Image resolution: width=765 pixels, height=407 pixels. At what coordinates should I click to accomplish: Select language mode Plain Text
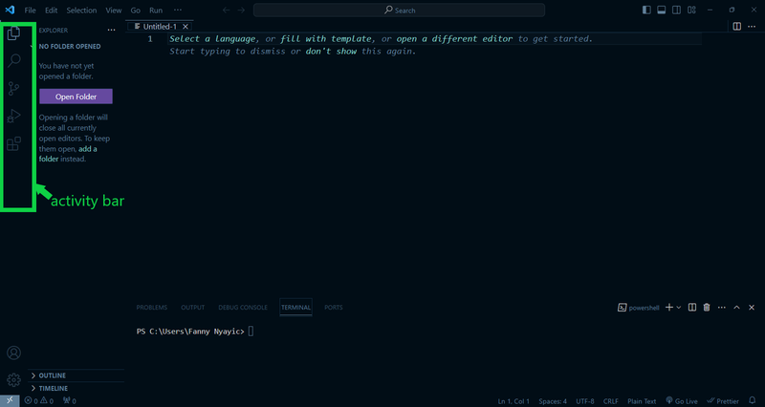coord(642,401)
